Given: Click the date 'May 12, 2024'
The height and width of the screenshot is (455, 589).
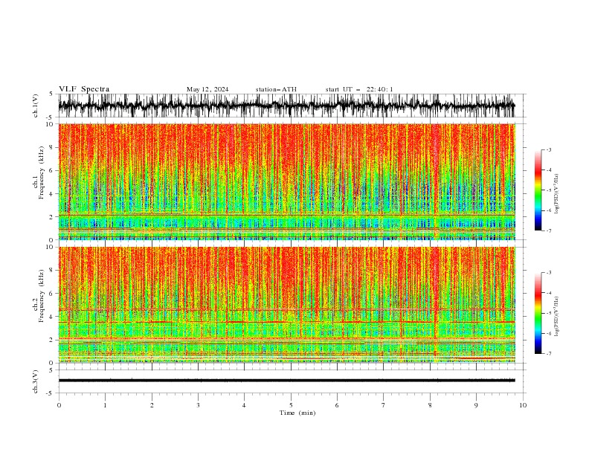Looking at the screenshot, I should coord(207,89).
